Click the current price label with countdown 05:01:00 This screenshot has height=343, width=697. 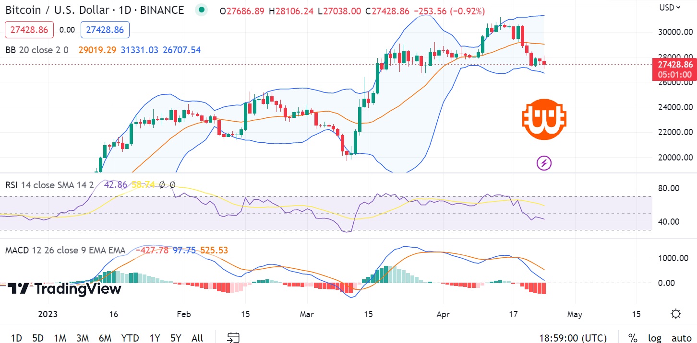click(675, 69)
